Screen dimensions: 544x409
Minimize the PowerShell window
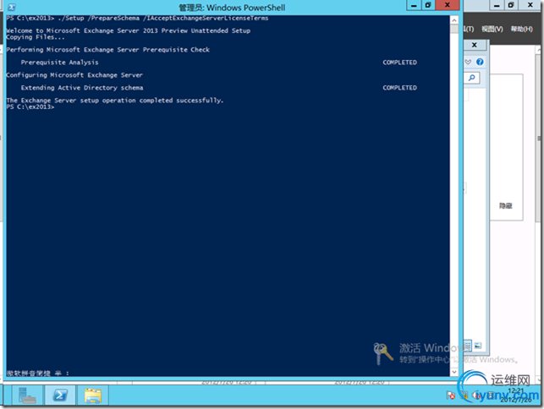[414, 5]
